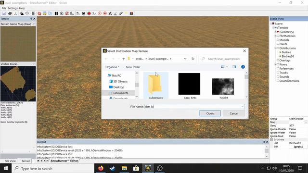This screenshot has width=308, height=173.
Task: Click the striped E toolbar icon
Action: 33,13
